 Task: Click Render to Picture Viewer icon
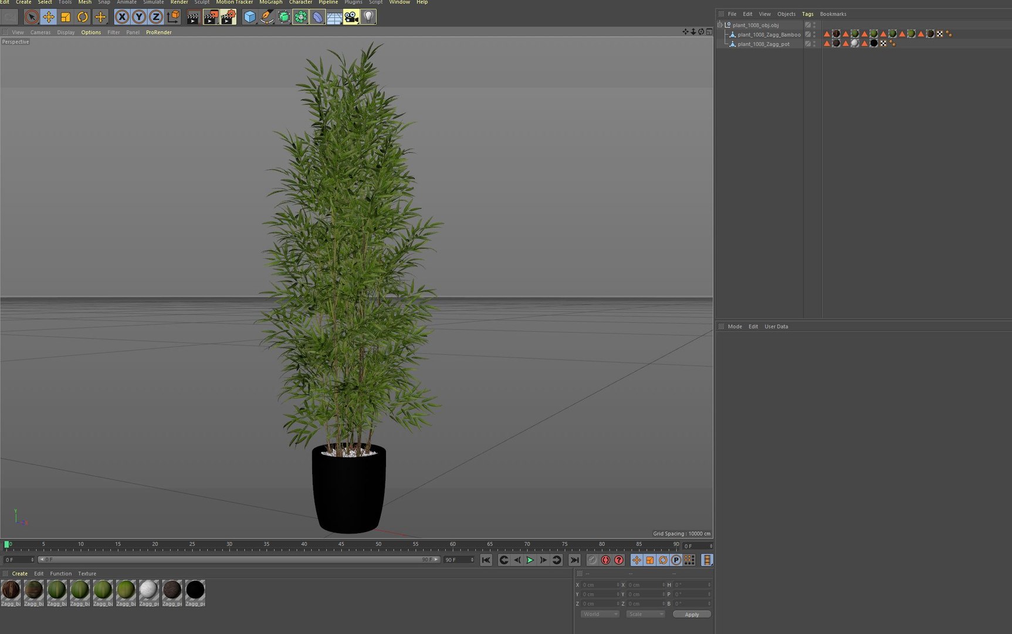pyautogui.click(x=211, y=17)
